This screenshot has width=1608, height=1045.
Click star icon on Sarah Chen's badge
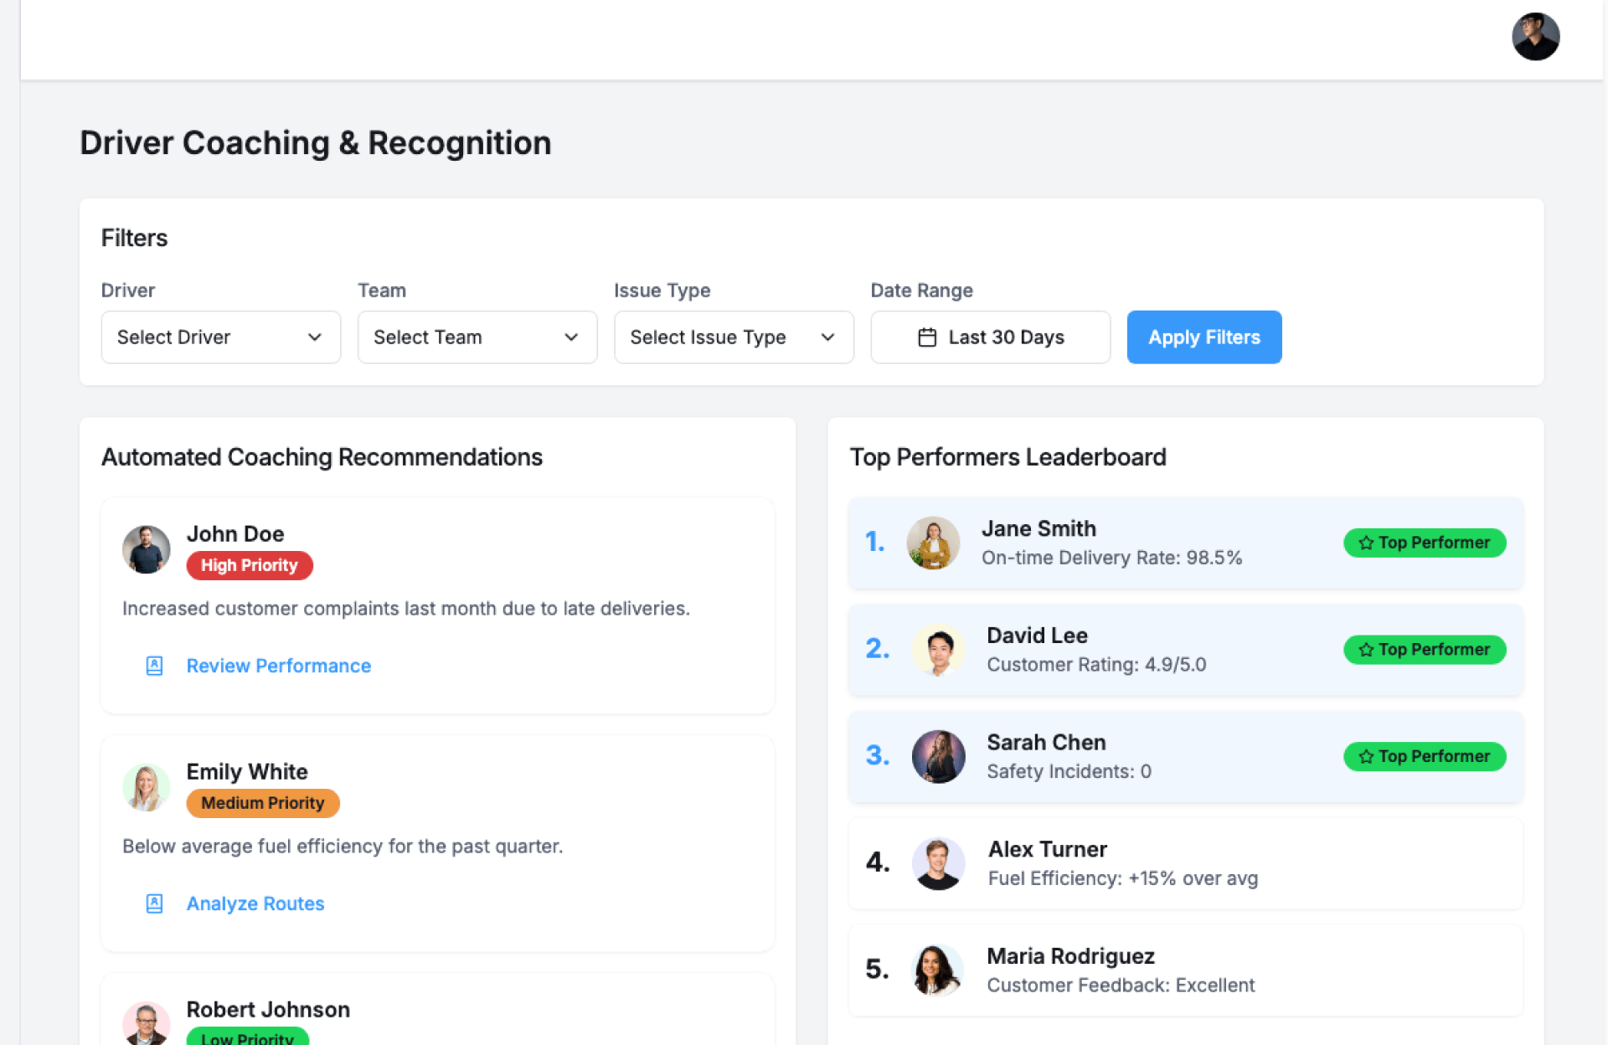point(1366,756)
